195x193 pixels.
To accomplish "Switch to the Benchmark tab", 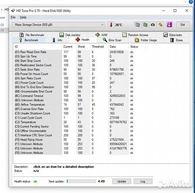I will pyautogui.click(x=29, y=40).
